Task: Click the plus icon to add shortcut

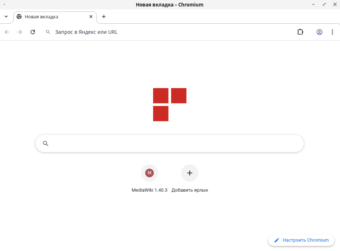Action: point(190,173)
